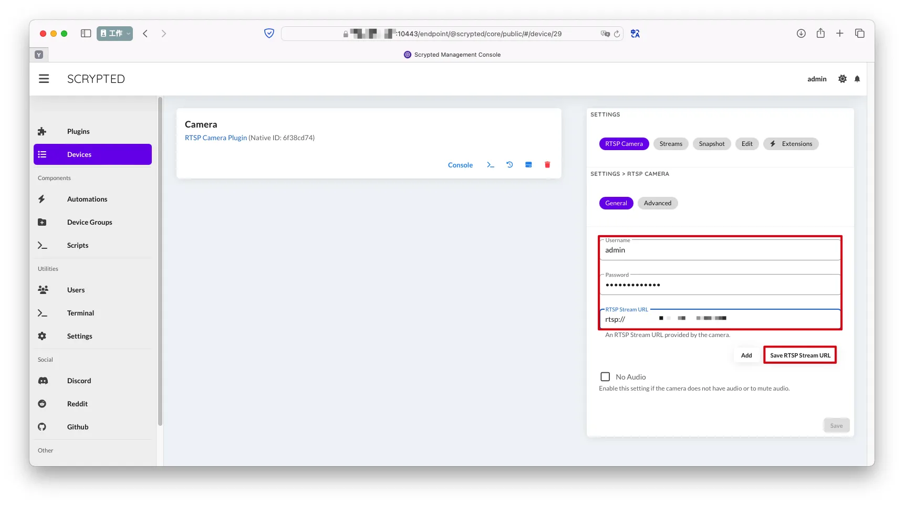The image size is (904, 505).
Task: Click the RTSP Stream URL field
Action: (720, 319)
